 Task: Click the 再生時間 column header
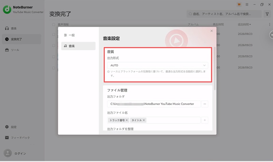click(x=218, y=24)
